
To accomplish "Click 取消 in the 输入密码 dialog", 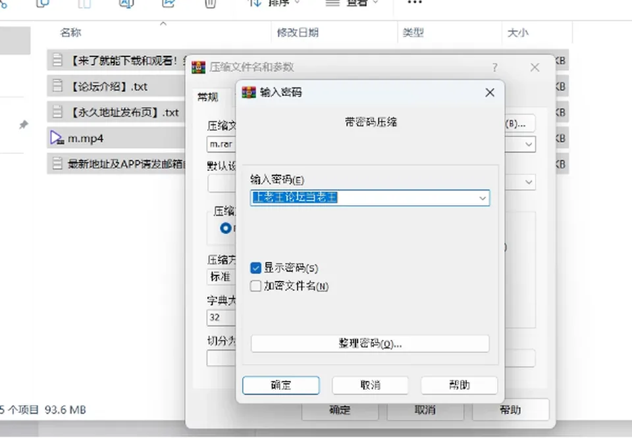I will pos(370,385).
